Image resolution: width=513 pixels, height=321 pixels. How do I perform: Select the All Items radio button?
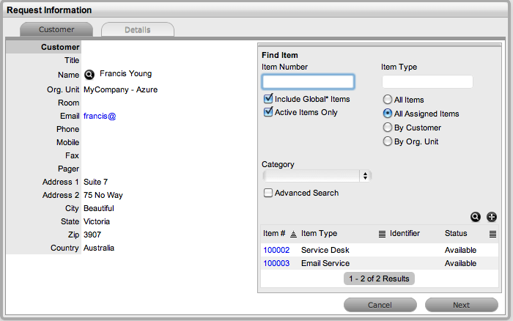387,100
